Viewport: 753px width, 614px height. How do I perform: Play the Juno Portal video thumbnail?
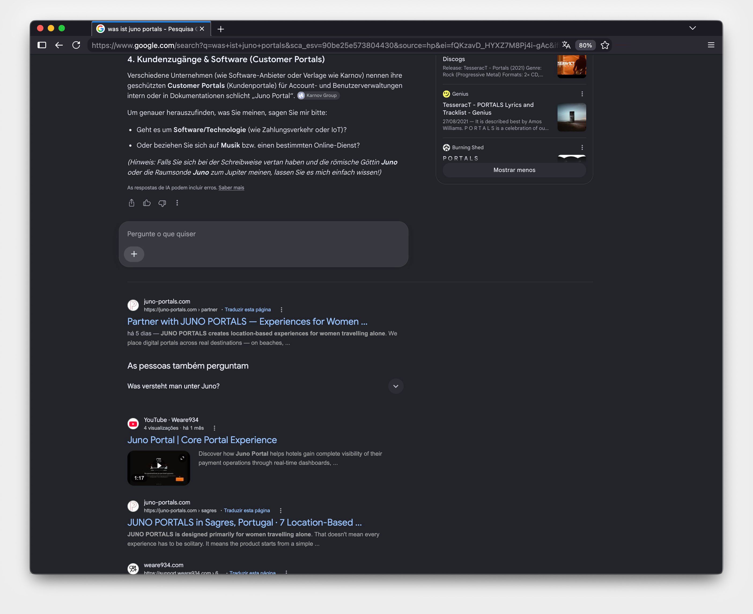[158, 468]
